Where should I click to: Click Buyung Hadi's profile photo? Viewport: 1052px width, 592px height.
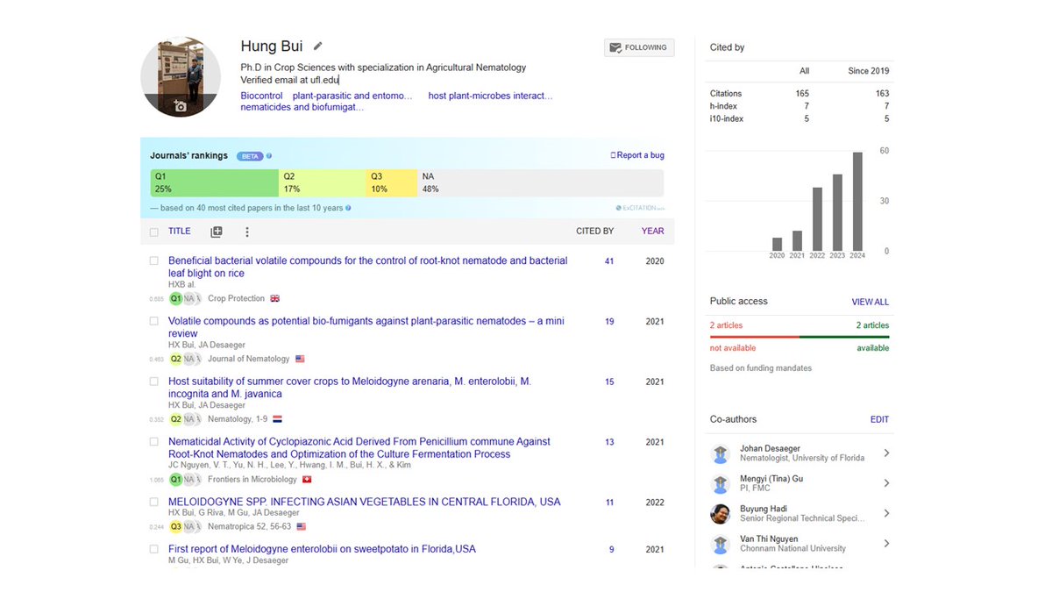[720, 514]
